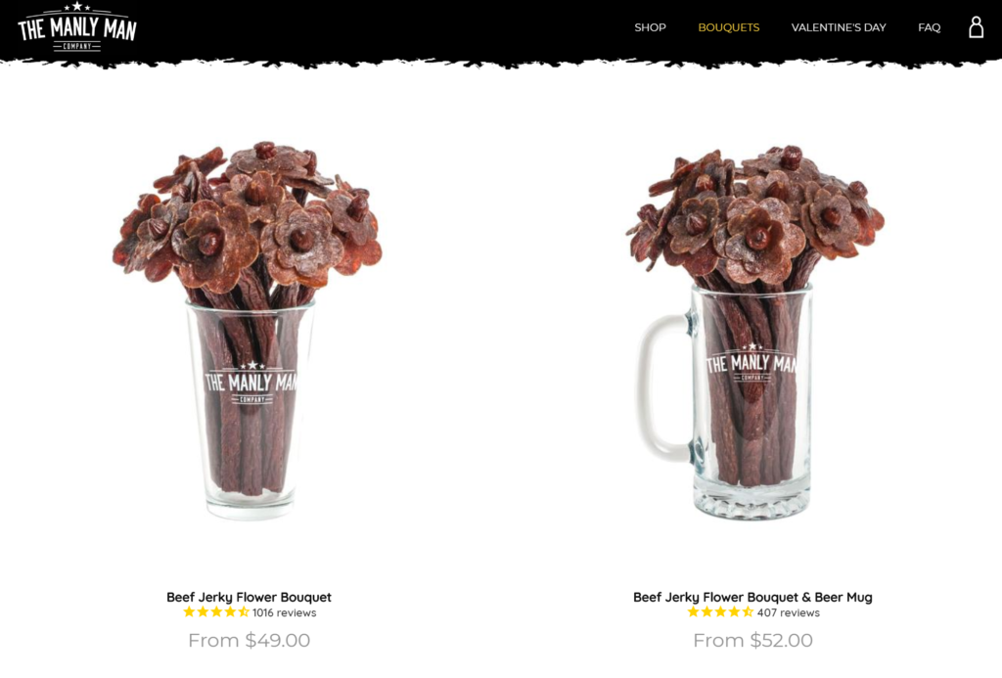Screen dimensions: 1002x678
Task: Open the SHOP menu item
Action: pyautogui.click(x=650, y=27)
